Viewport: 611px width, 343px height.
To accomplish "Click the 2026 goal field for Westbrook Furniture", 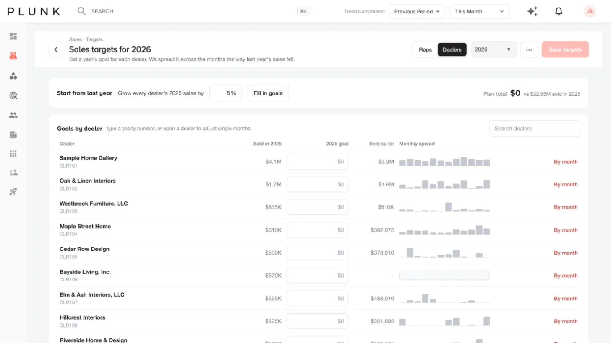I will click(317, 207).
